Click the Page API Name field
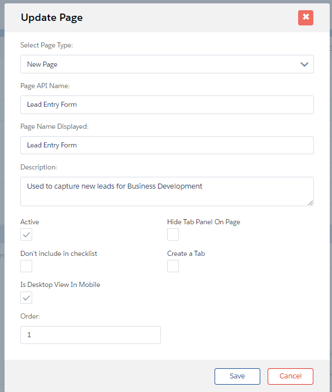Image resolution: width=332 pixels, height=392 pixels. click(x=167, y=104)
